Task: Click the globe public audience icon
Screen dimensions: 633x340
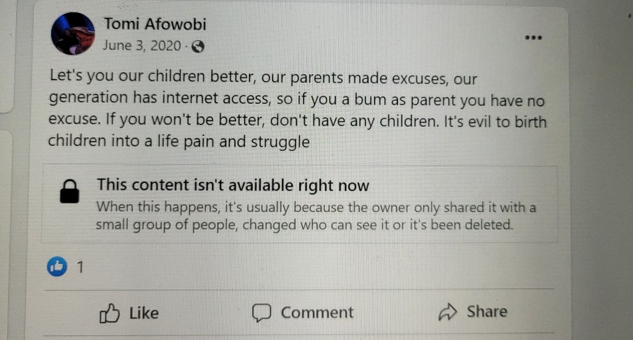Action: point(198,46)
